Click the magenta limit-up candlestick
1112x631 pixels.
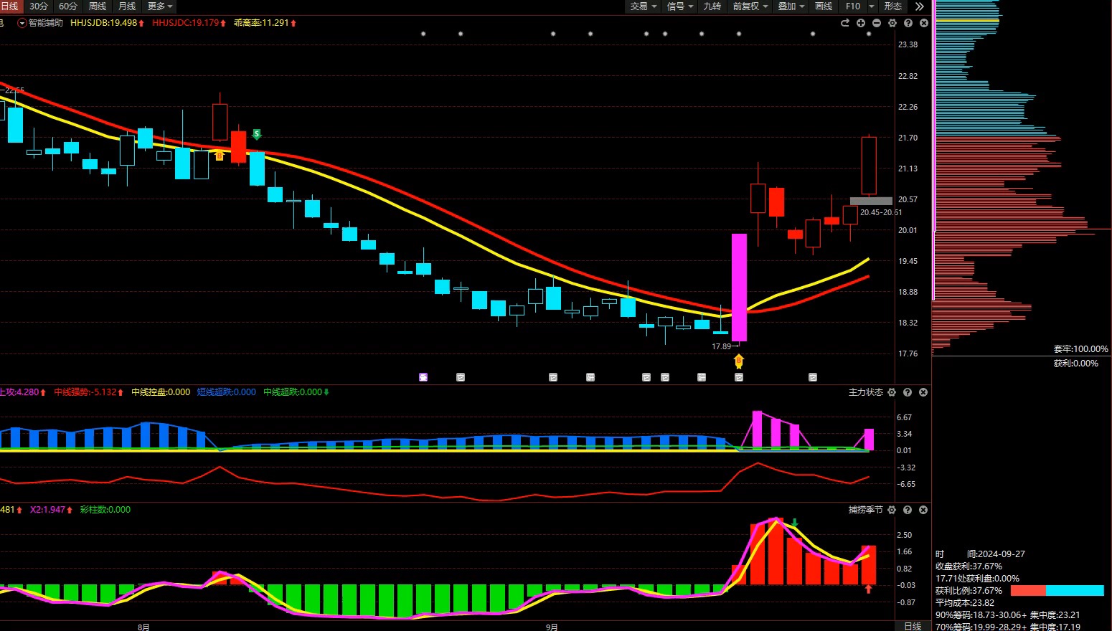point(739,288)
